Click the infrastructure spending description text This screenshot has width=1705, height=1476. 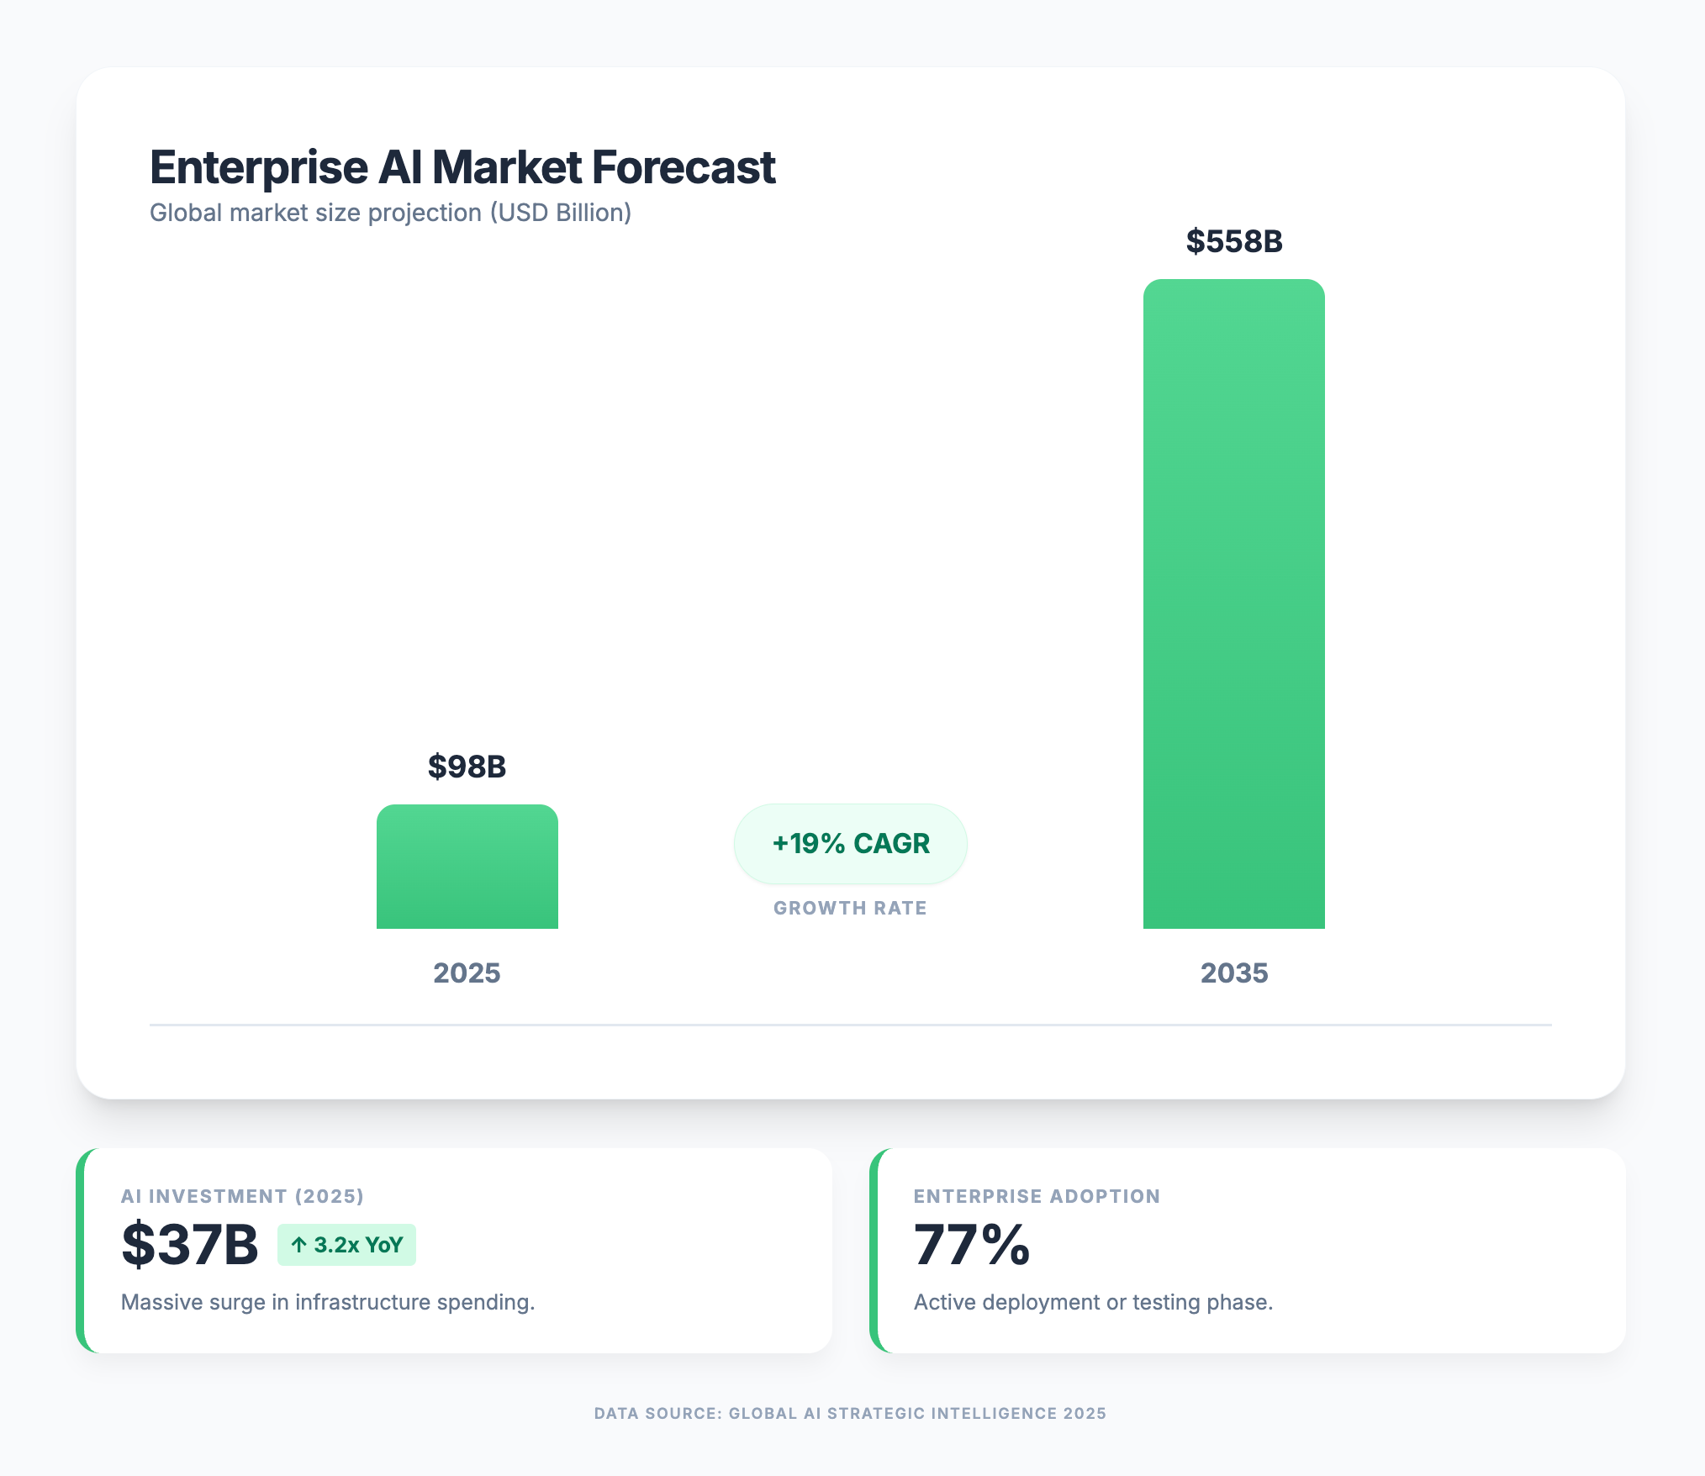tap(328, 1302)
